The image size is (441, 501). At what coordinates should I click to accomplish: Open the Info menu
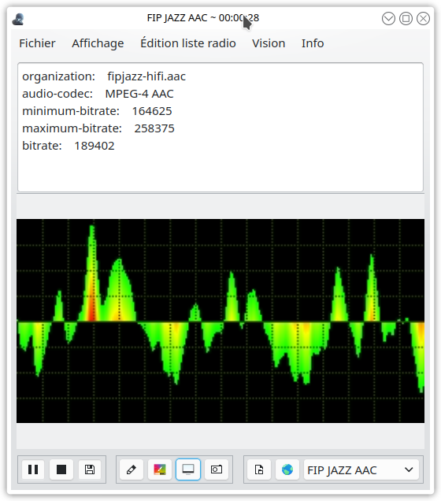(x=313, y=43)
